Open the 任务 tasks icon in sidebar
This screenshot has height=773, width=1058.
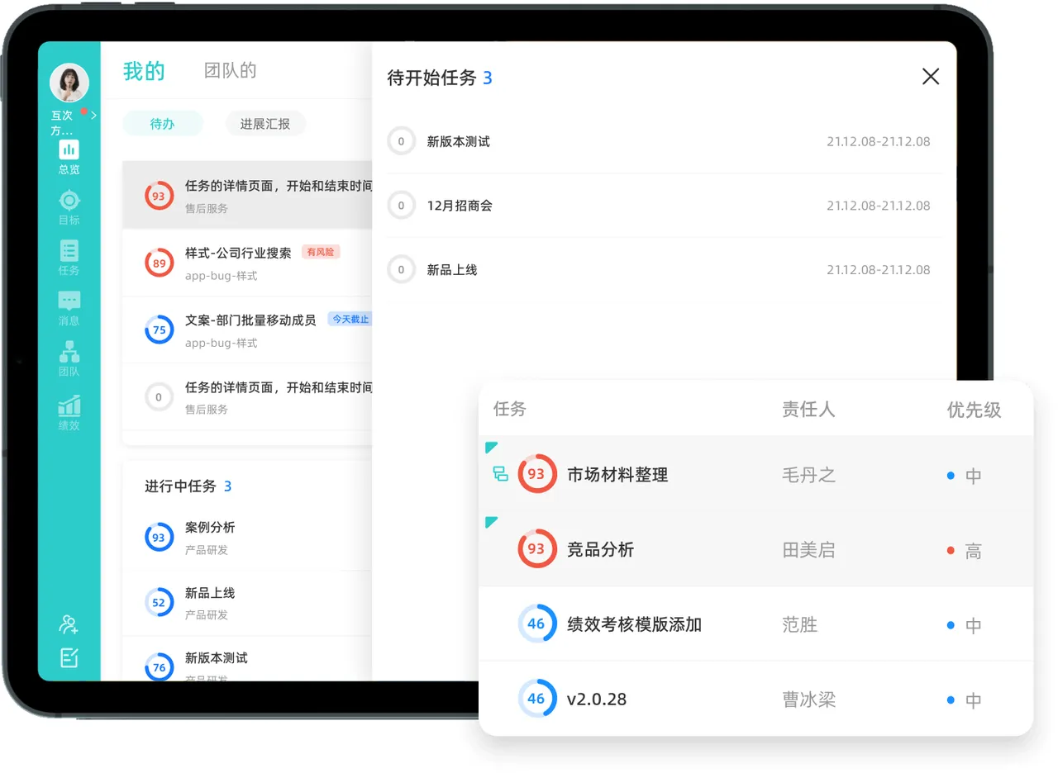tap(69, 251)
